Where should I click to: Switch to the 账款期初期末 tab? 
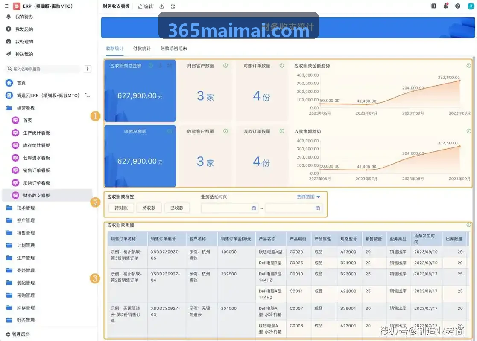tap(174, 49)
